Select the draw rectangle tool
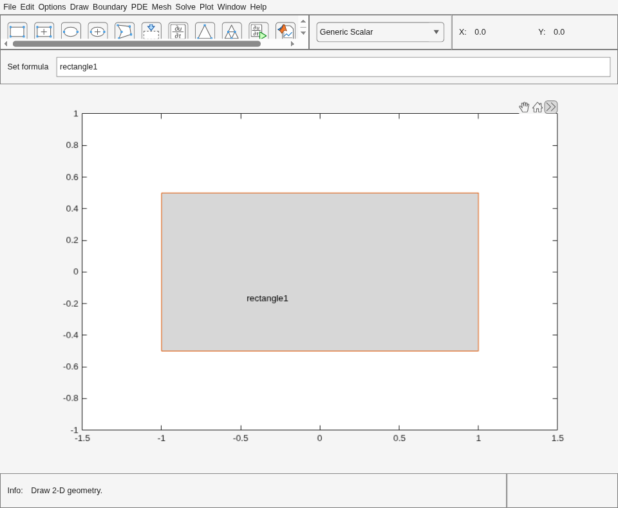The image size is (618, 508). tap(17, 31)
